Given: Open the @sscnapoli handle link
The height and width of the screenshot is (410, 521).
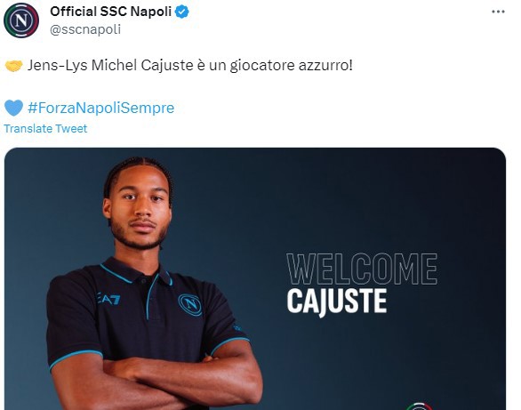Looking at the screenshot, I should 85,29.
